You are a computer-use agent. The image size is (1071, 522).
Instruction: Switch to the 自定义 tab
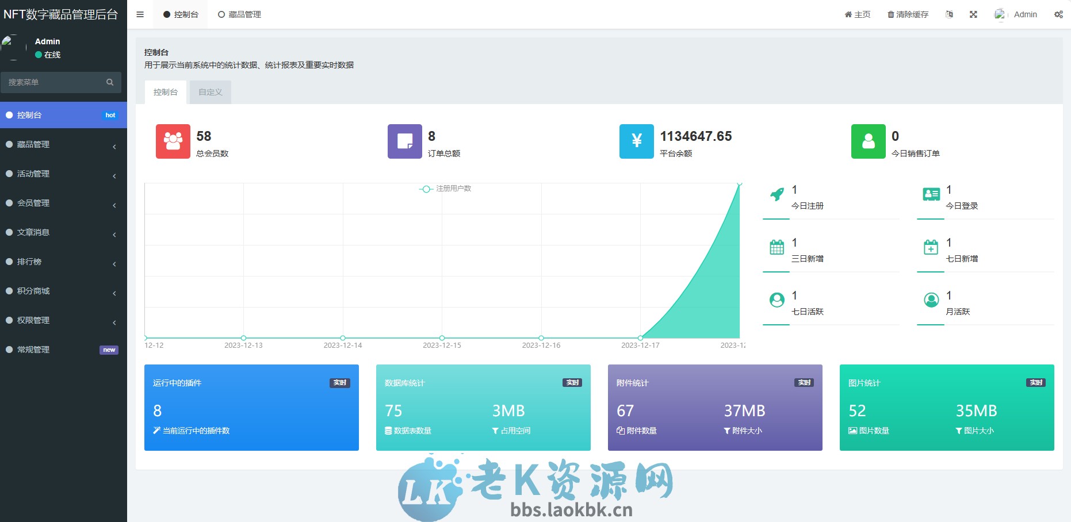point(210,92)
